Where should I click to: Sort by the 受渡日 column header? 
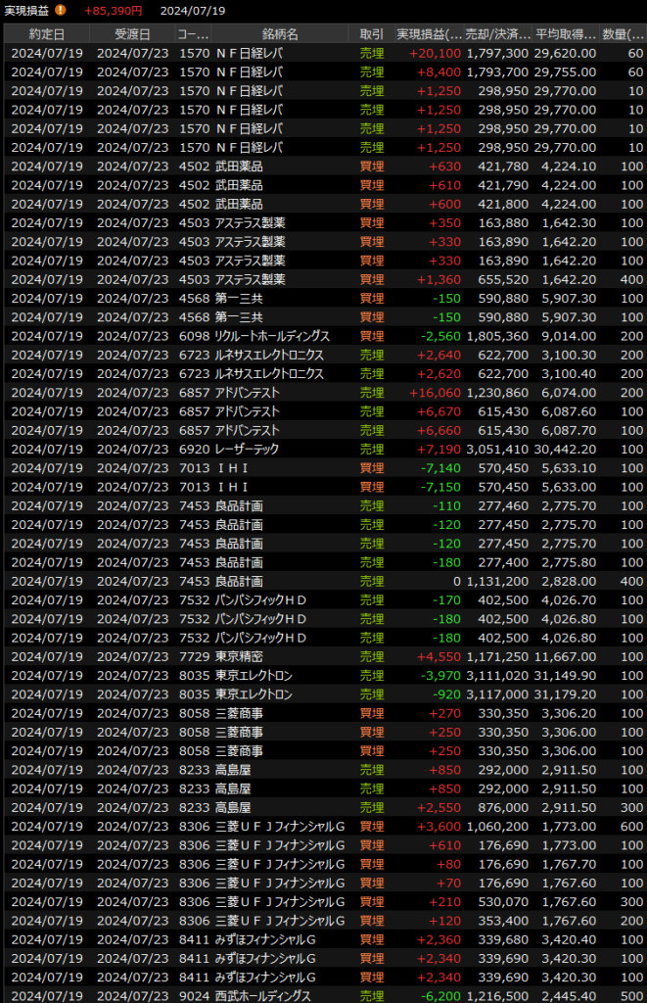click(132, 34)
